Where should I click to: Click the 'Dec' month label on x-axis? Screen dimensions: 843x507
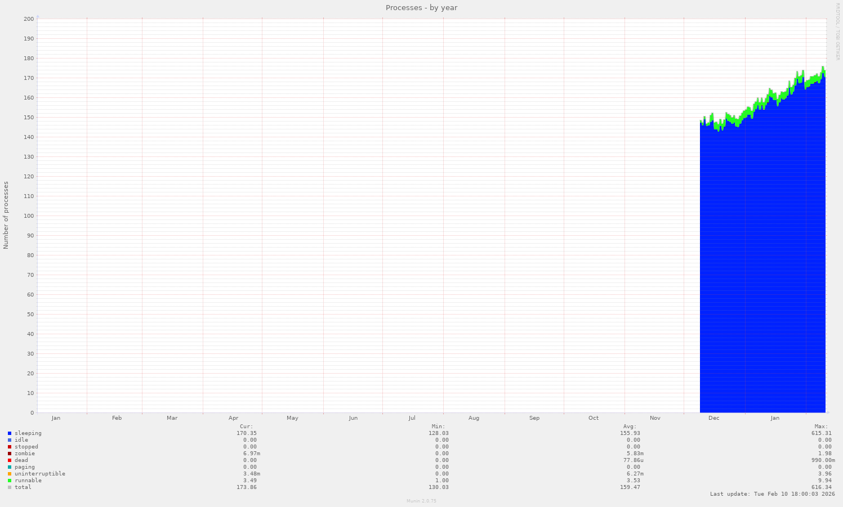click(x=713, y=418)
